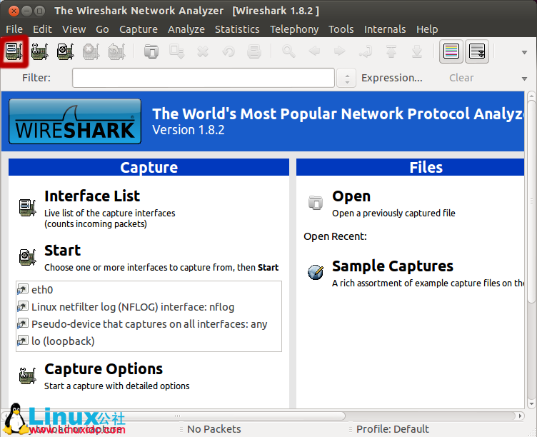Click the Find Packet magnifier icon

click(x=288, y=51)
